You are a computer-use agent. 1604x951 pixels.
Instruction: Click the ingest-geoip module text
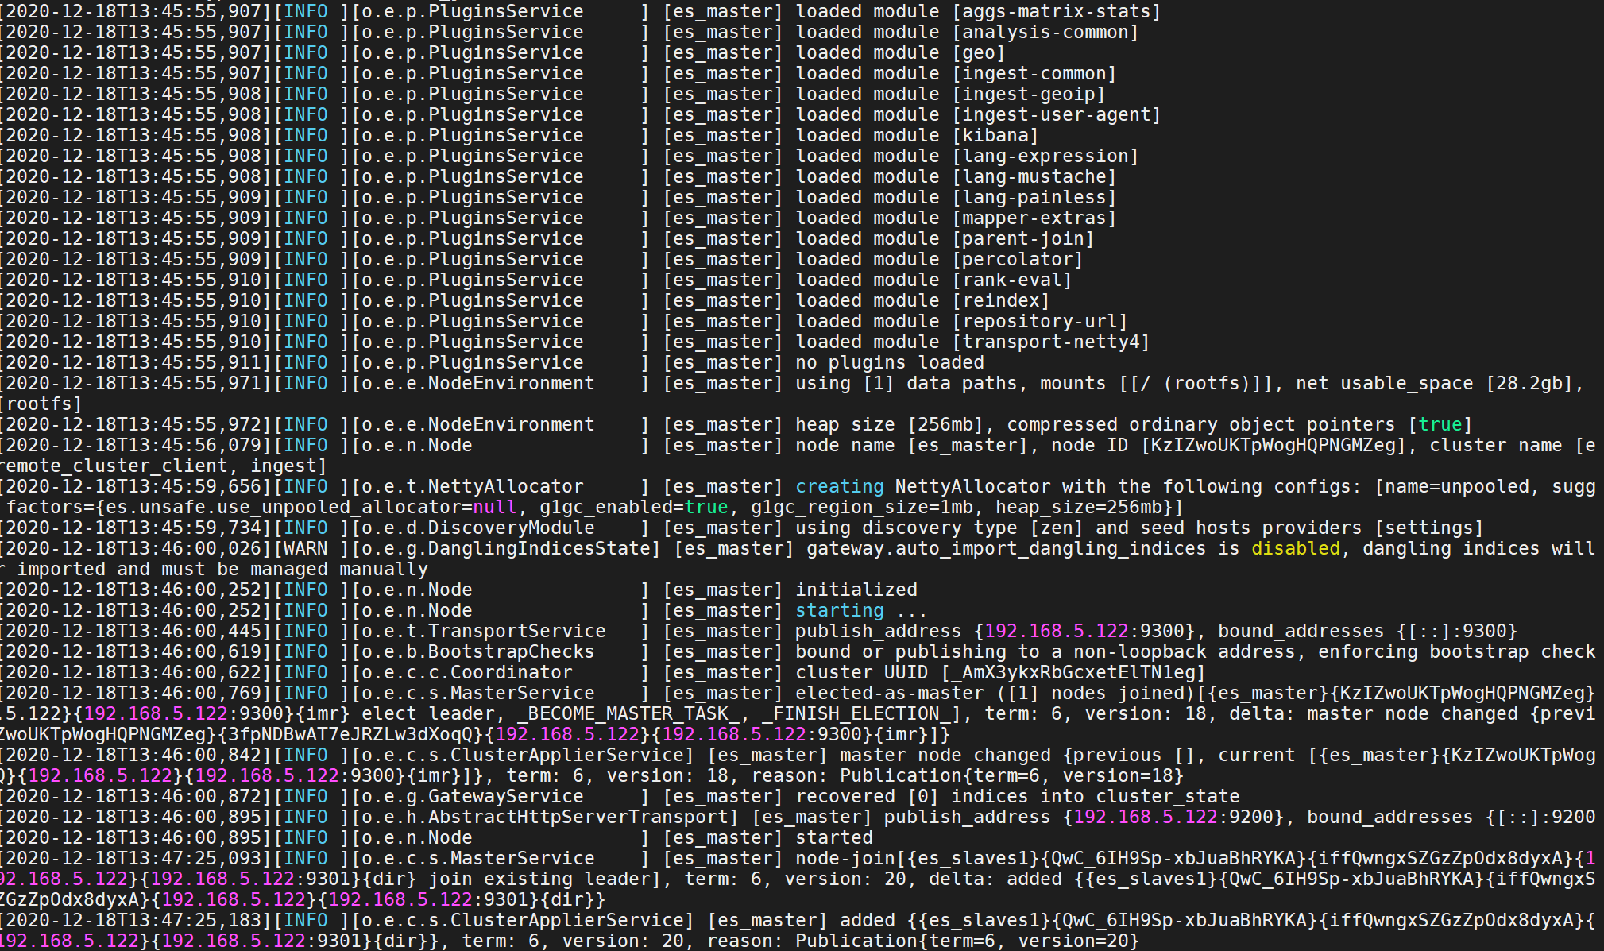coord(1028,95)
